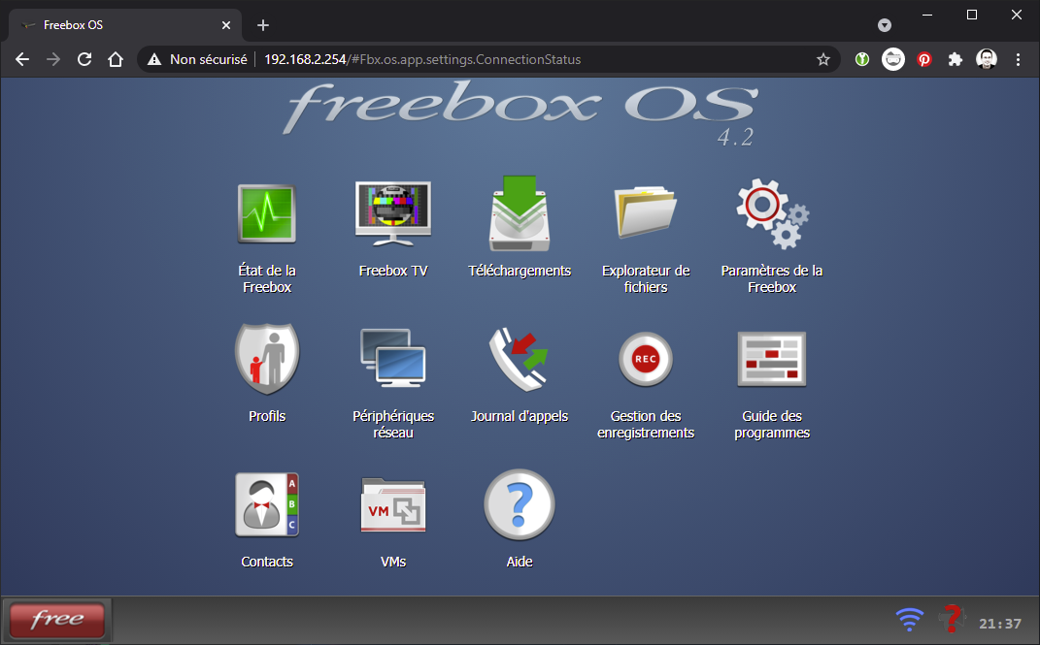Open the tab search dropdown arrow
This screenshot has width=1040, height=645.
pos(884,25)
